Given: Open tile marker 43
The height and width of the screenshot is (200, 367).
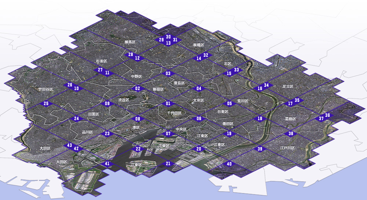Looking at the screenshot, I should (69, 145).
